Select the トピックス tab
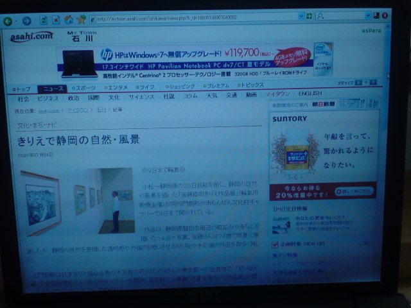Image resolution: width=411 pixels, height=308 pixels. 250,85
